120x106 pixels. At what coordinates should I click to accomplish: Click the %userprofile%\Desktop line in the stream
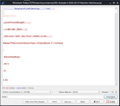click(29, 9)
